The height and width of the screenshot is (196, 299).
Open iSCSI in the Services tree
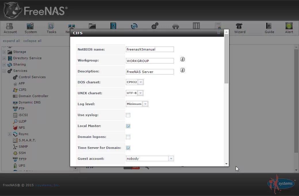tap(23, 115)
